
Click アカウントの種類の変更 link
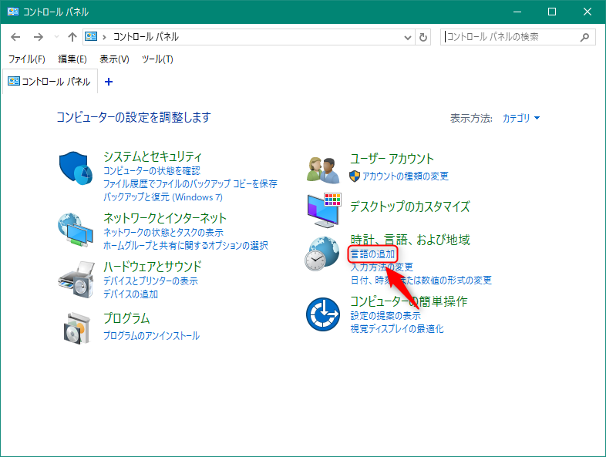405,176
